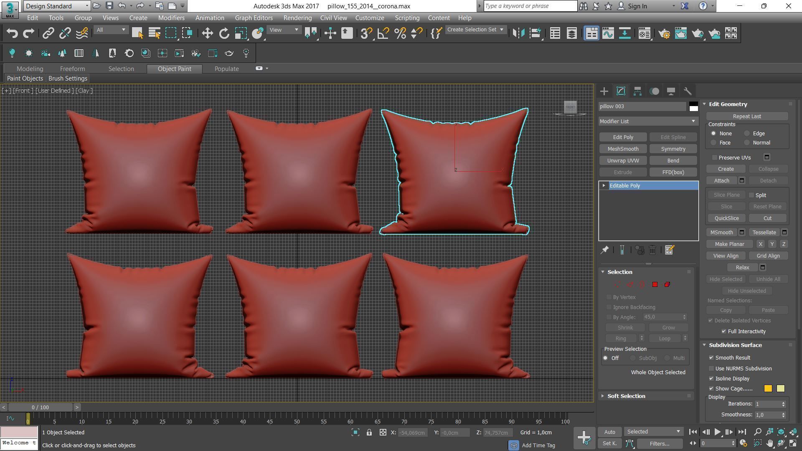
Task: Open key mode Selected dropdown
Action: 653,432
